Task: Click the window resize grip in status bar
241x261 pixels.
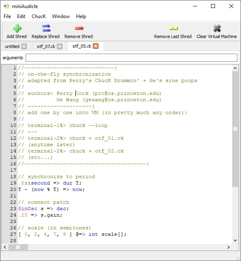Action: click(x=238, y=258)
